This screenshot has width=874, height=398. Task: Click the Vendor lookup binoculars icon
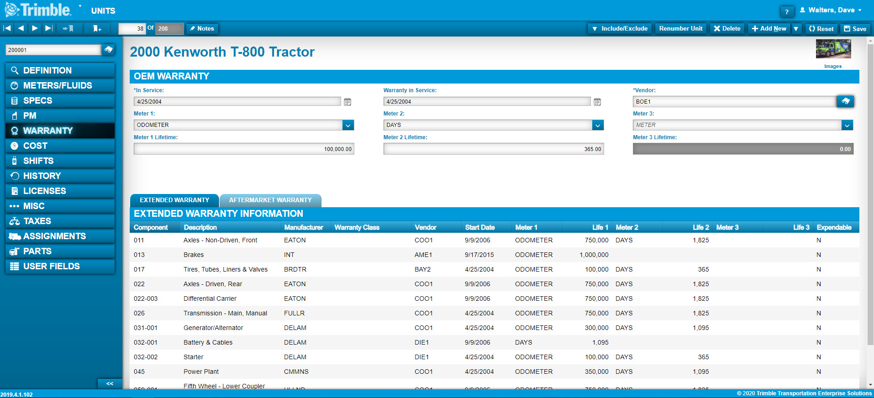[x=845, y=101]
